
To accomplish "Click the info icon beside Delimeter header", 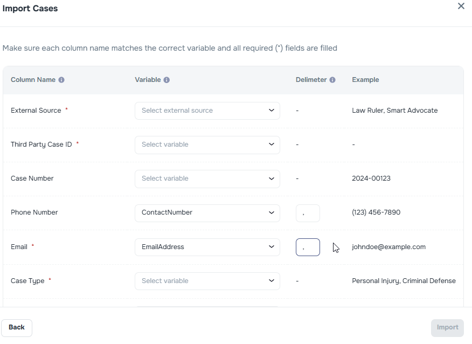I will (333, 79).
